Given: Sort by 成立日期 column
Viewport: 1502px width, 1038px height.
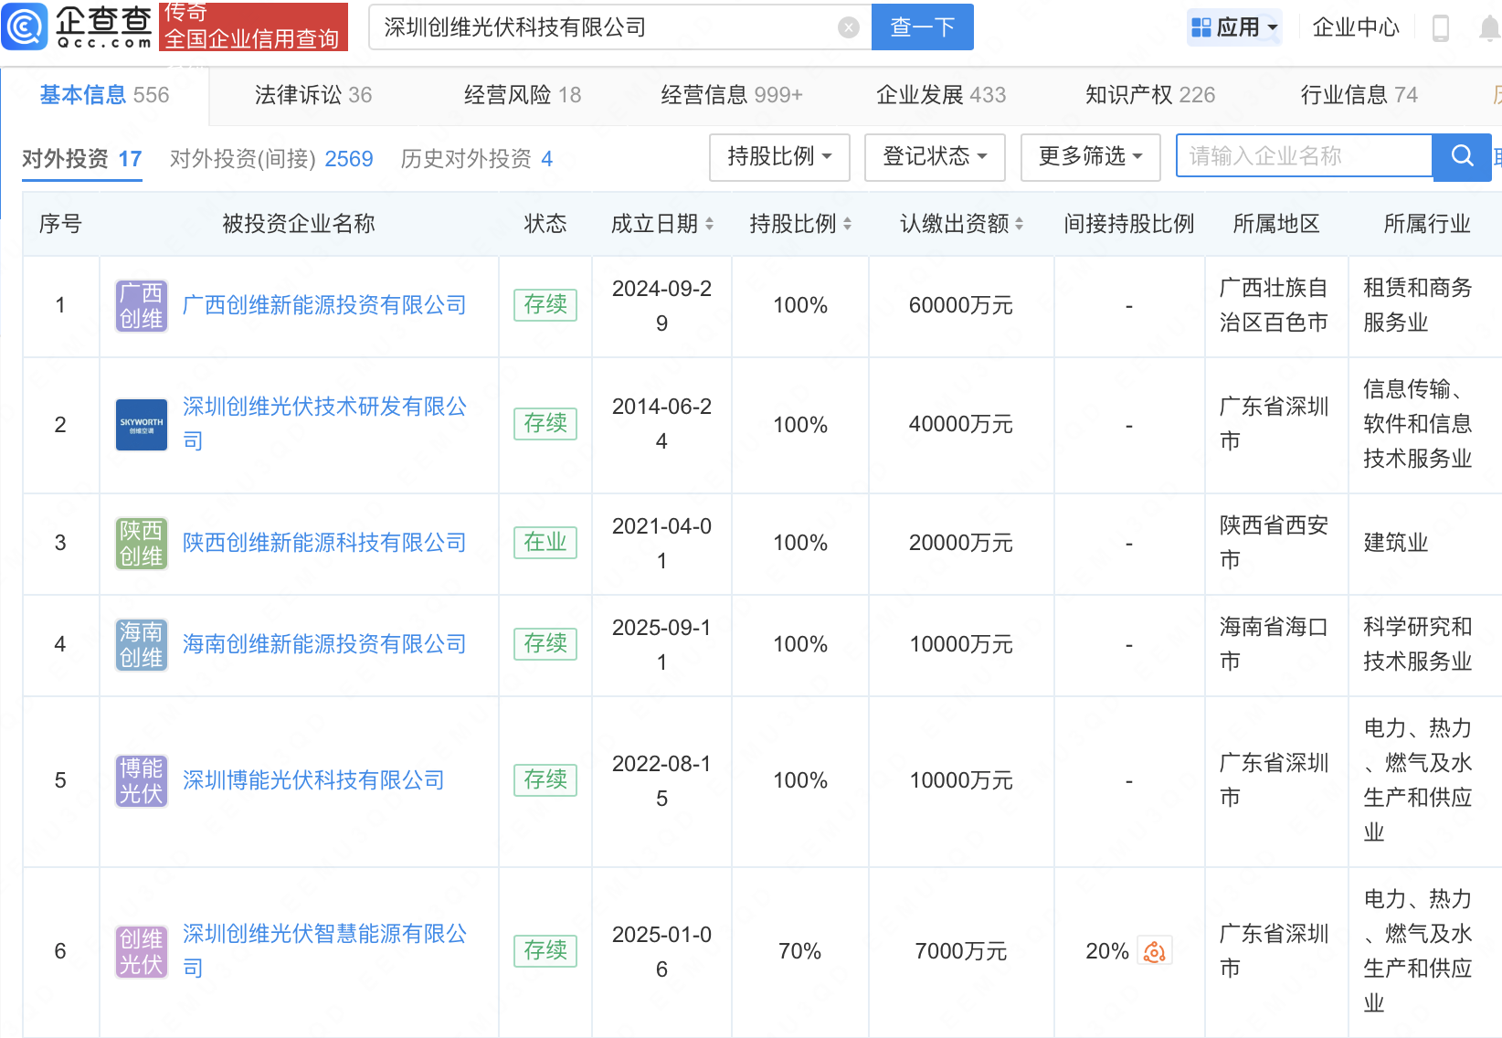Looking at the screenshot, I should (x=662, y=224).
